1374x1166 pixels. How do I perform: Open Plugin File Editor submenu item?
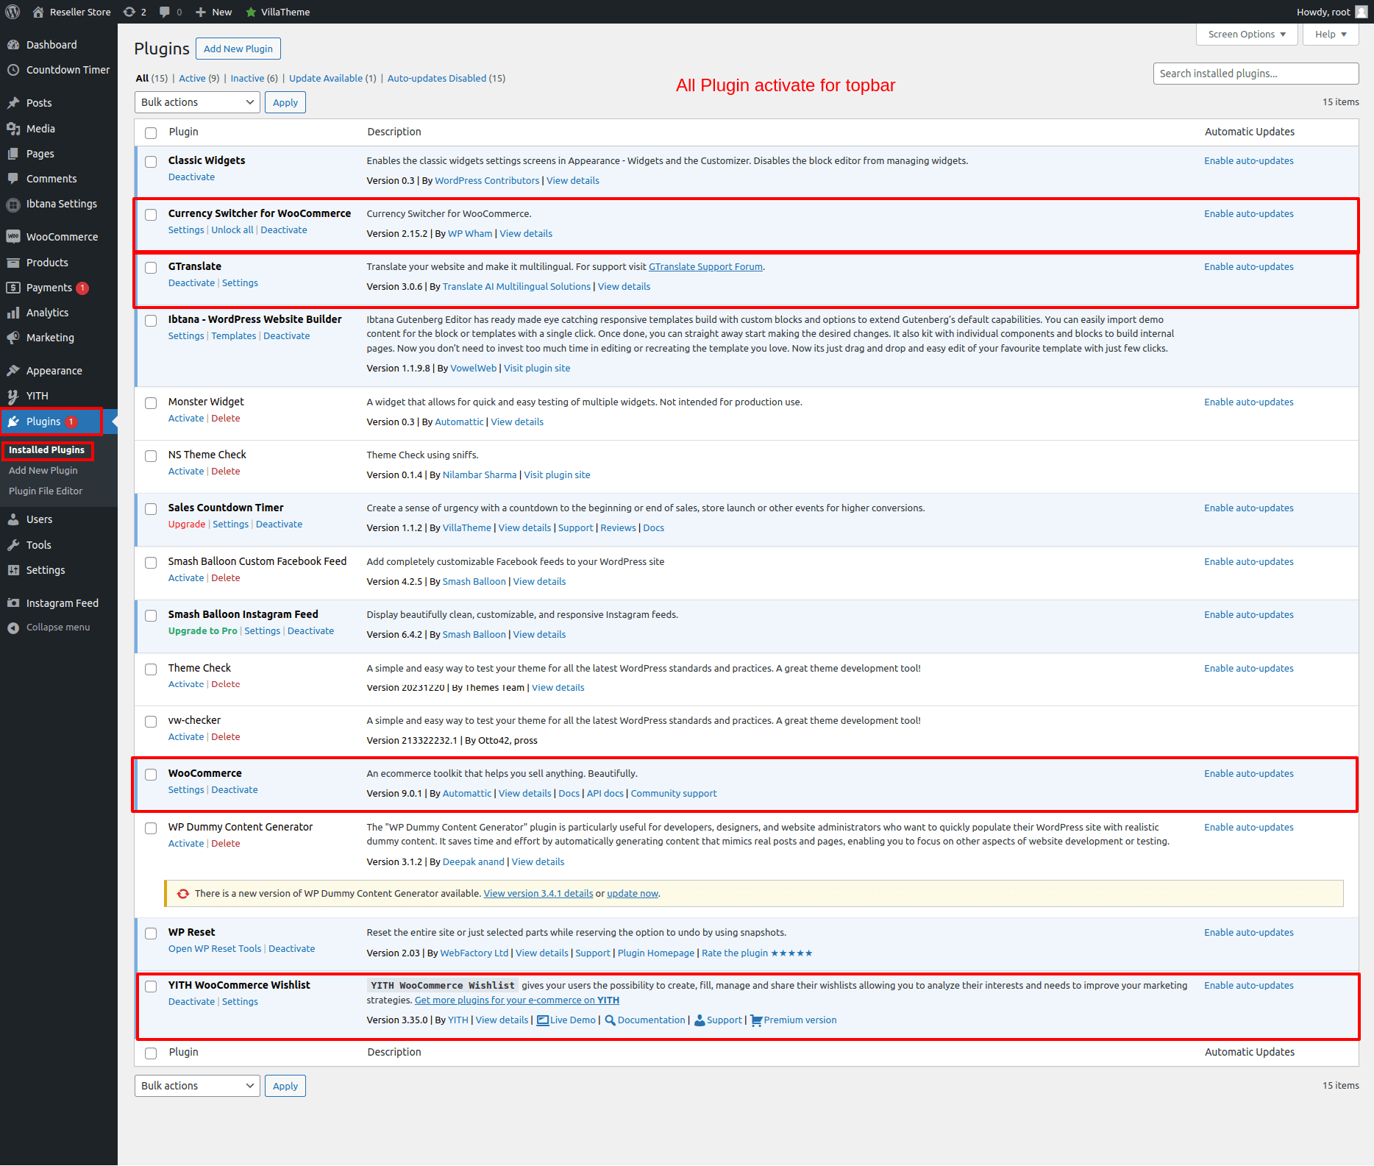click(x=46, y=491)
